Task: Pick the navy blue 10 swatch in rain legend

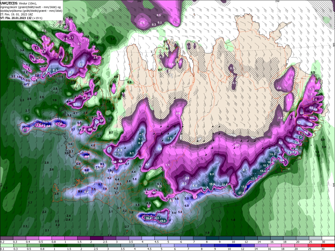Action: pyautogui.click(x=234, y=246)
